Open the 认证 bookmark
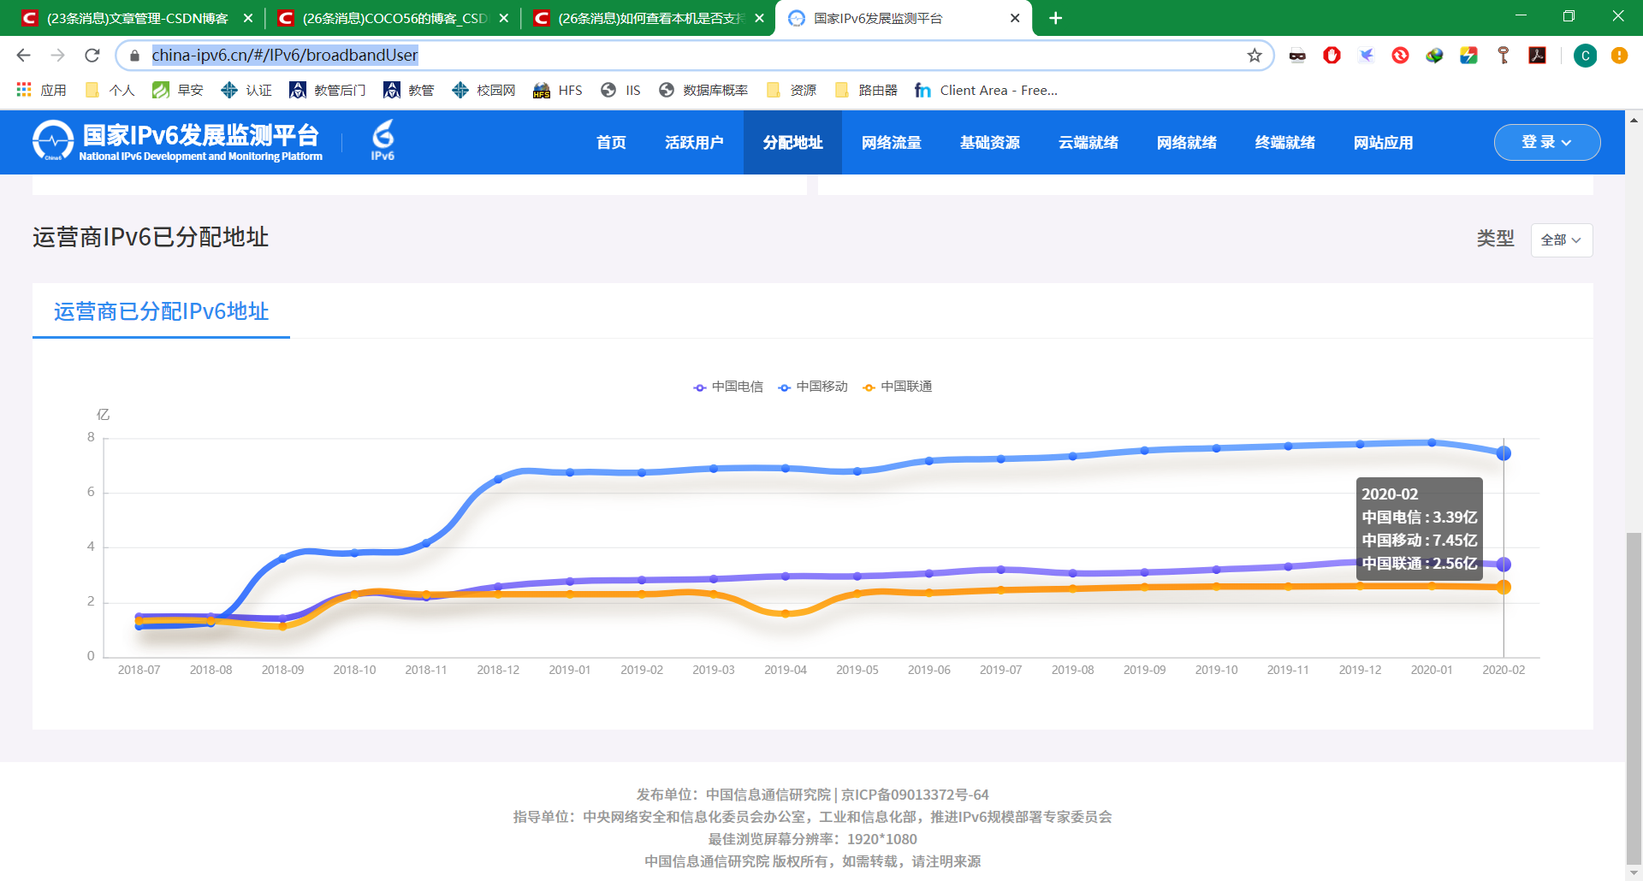 (246, 90)
